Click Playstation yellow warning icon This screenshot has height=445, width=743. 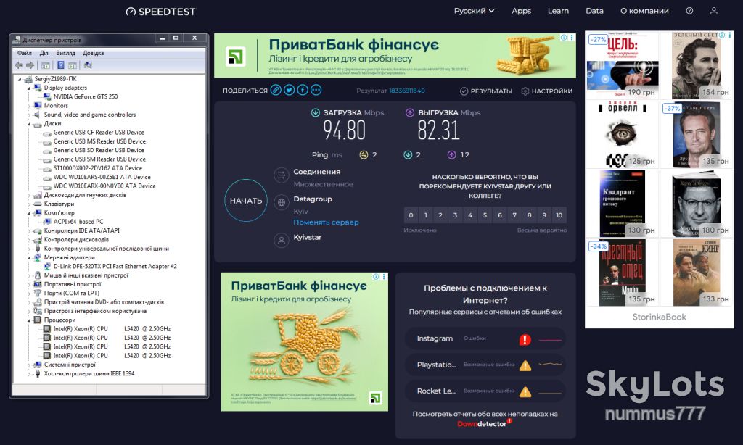point(525,365)
